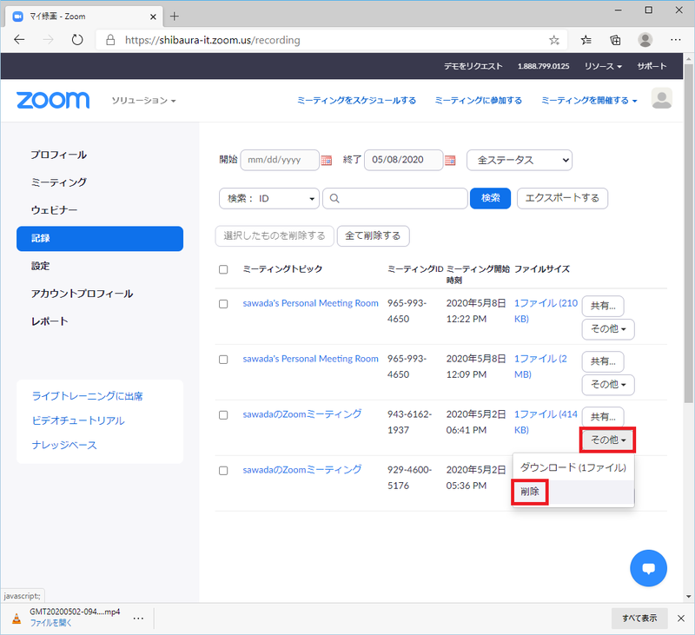Go to アカウントプロフィール in the sidebar
The image size is (695, 635).
(x=82, y=294)
